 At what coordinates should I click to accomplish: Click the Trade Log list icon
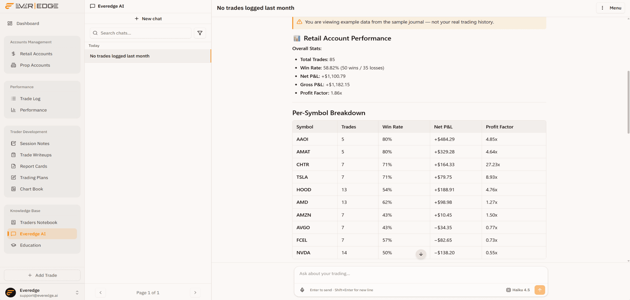tap(13, 99)
